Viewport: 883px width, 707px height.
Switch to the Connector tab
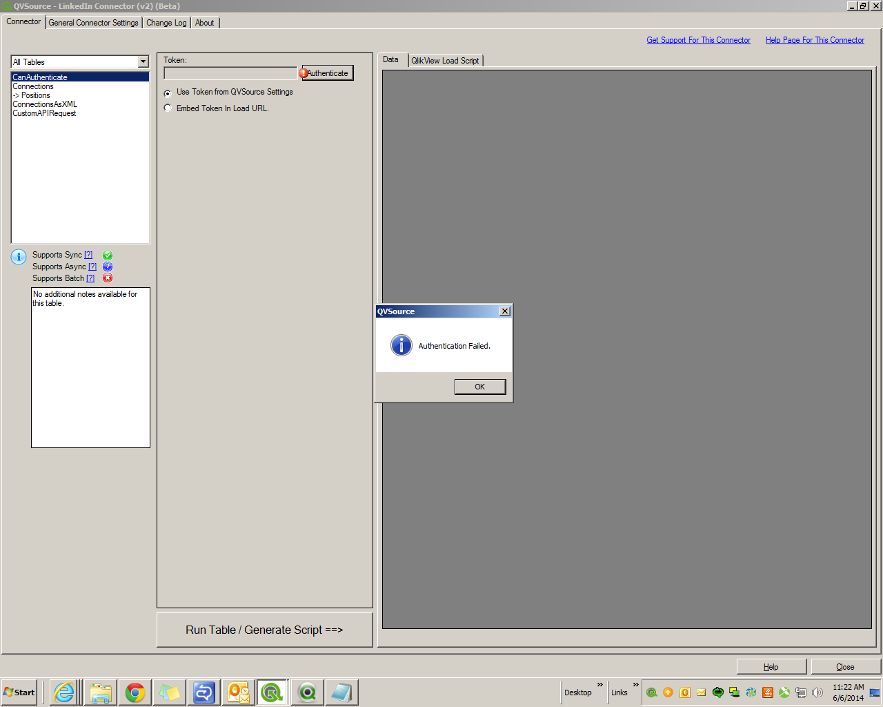(23, 21)
